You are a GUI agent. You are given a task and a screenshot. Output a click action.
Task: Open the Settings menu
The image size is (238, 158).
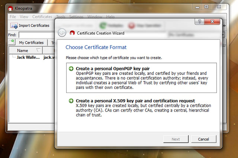tap(76, 16)
